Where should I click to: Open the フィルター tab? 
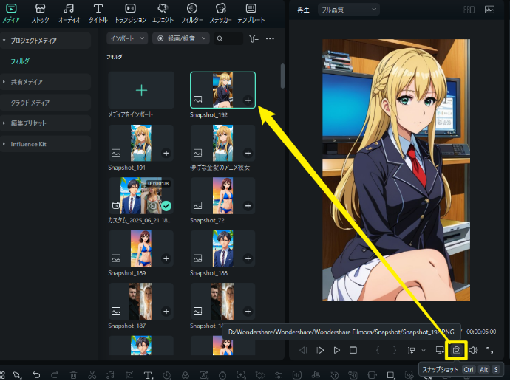tap(191, 13)
